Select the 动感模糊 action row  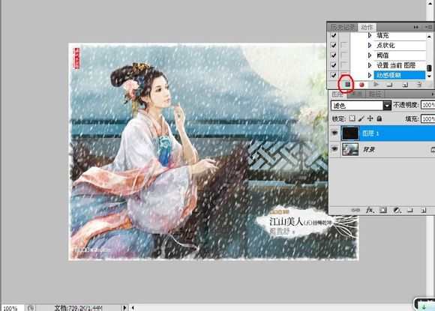(x=399, y=75)
